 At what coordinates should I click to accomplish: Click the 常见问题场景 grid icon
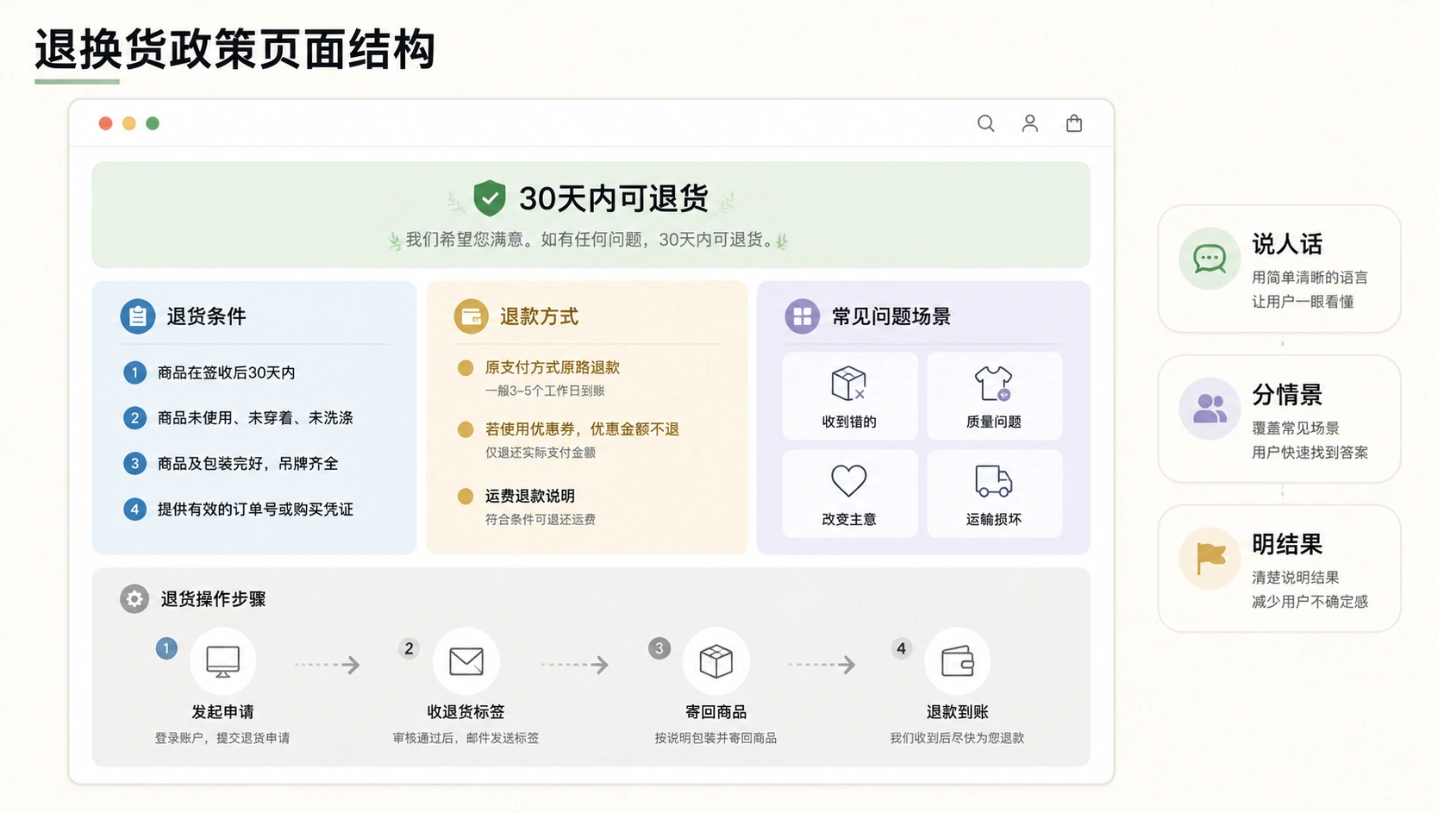pyautogui.click(x=802, y=316)
